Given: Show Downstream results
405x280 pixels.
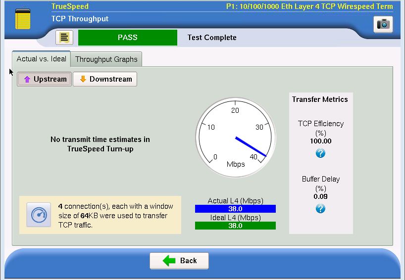Looking at the screenshot, I should point(105,79).
